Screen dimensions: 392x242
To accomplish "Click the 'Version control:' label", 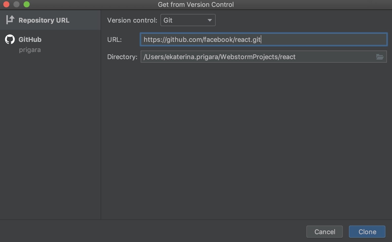I will click(x=132, y=20).
